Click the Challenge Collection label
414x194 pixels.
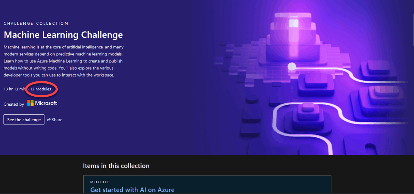36,24
